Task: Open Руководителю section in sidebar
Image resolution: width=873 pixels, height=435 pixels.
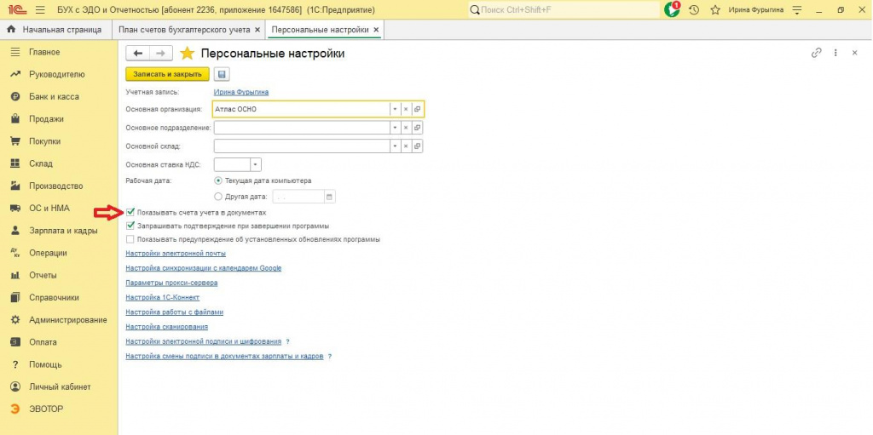Action: [59, 74]
